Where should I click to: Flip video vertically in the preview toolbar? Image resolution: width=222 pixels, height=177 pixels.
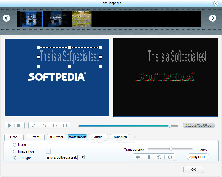pyautogui.click(x=44, y=125)
